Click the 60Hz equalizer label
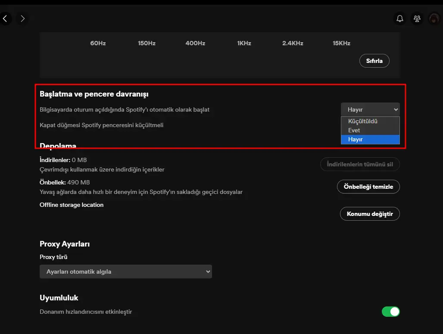Screen dimensions: 443x334 pyautogui.click(x=98, y=43)
